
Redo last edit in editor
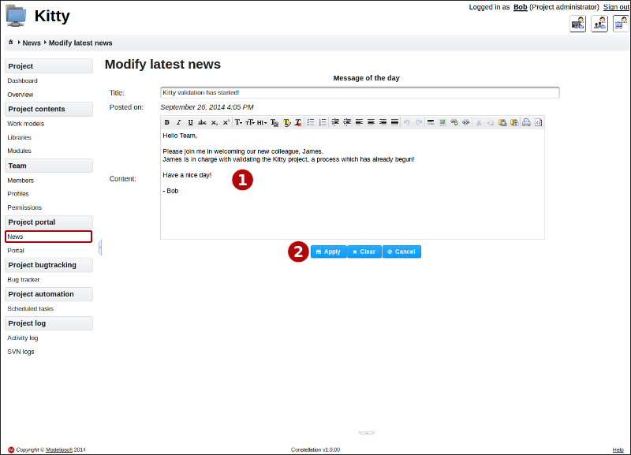(419, 122)
